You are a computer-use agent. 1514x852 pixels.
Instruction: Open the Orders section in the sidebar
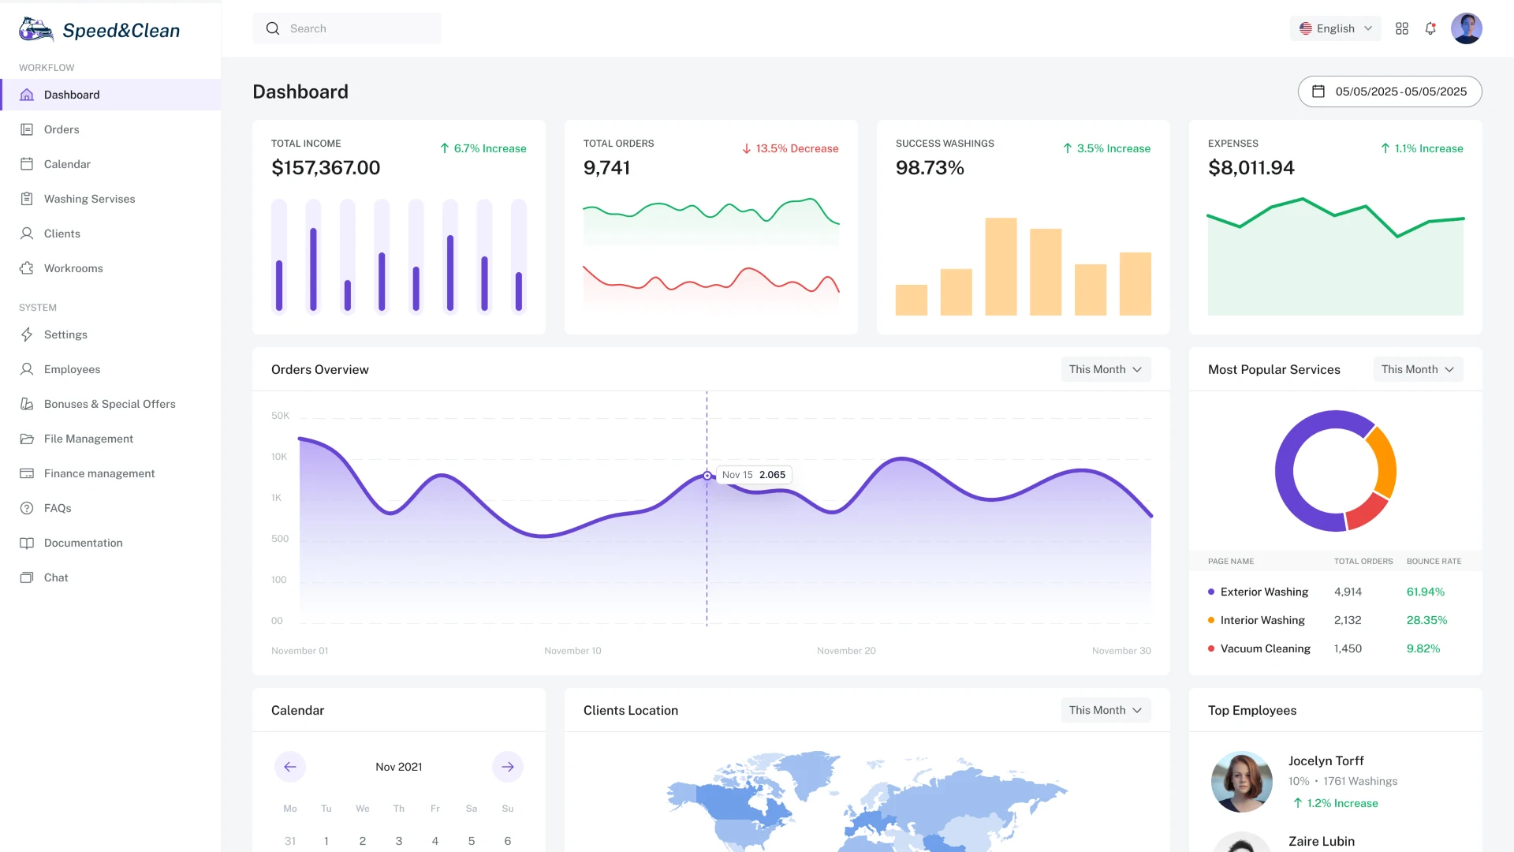pos(61,129)
